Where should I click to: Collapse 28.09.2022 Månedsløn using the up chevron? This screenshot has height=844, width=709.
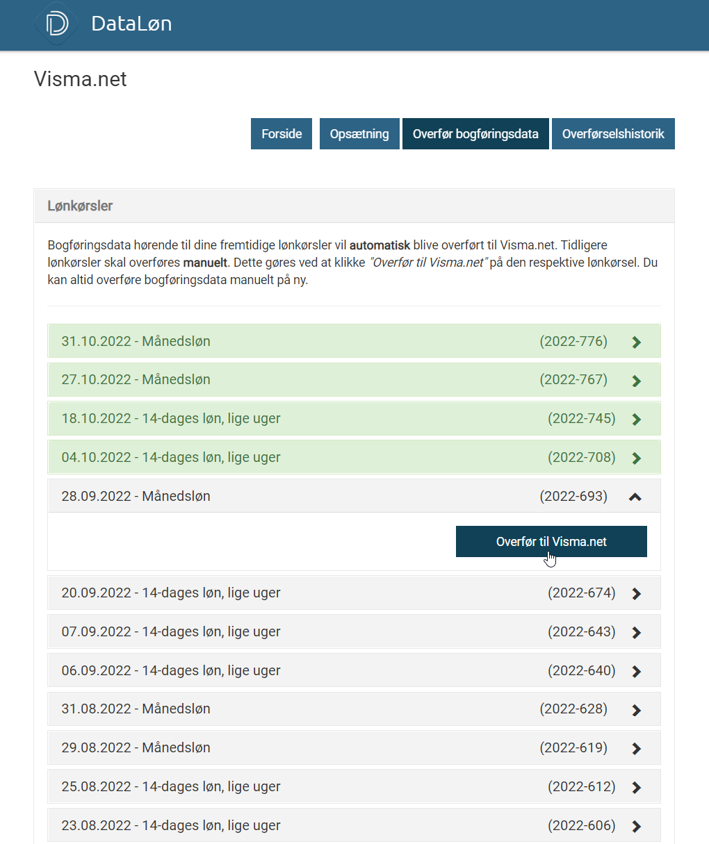pyautogui.click(x=635, y=497)
